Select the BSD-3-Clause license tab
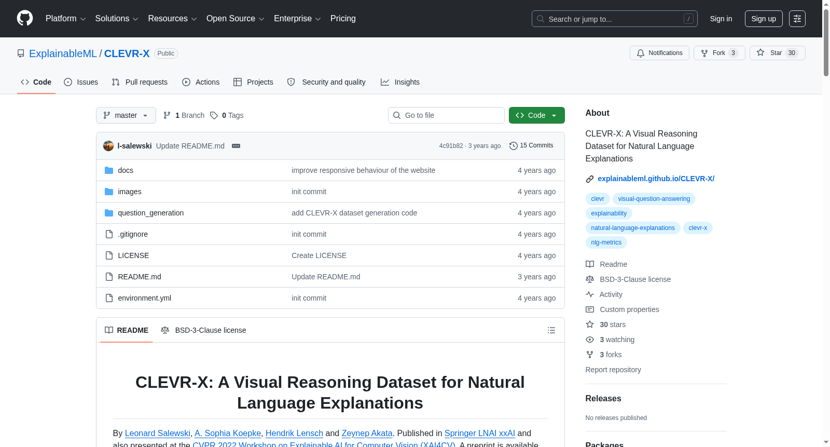This screenshot has width=830, height=447. 203,330
